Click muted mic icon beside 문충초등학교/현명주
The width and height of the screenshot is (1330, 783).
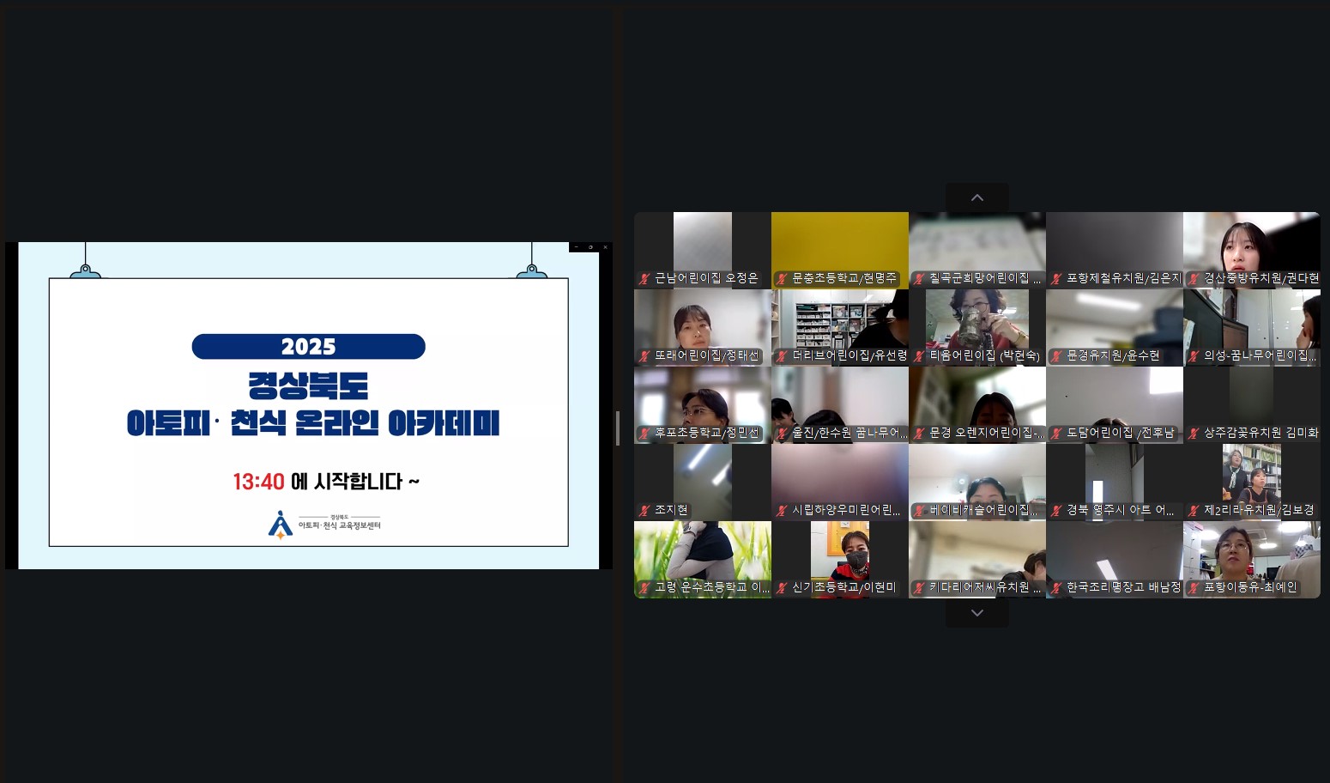point(782,278)
